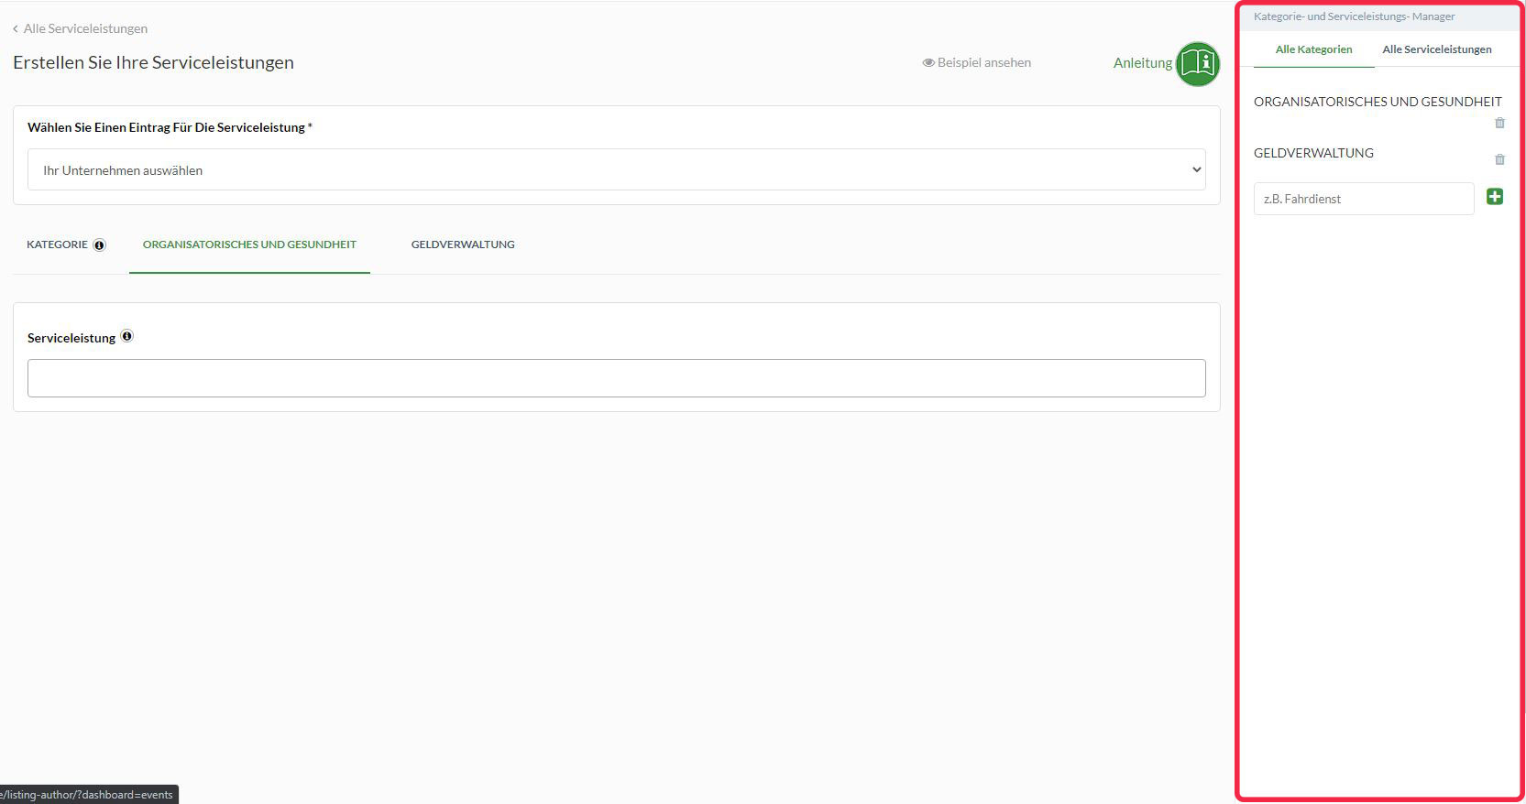Focus the Serviceleistung text input field

click(616, 378)
